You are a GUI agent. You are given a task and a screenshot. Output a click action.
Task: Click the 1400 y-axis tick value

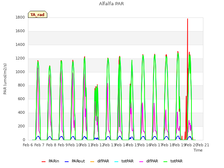(20, 45)
